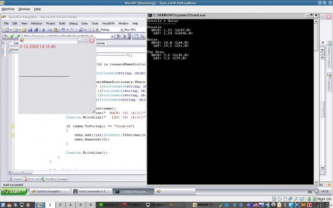Select the cmd.exe taskbar button
Viewport: 333px width, 208px height.
[x=133, y=191]
